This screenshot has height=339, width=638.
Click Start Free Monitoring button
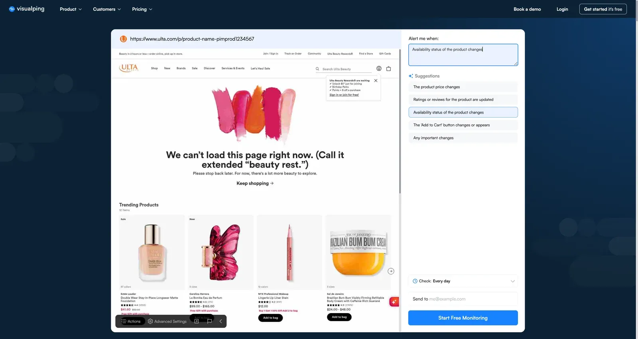pos(463,318)
